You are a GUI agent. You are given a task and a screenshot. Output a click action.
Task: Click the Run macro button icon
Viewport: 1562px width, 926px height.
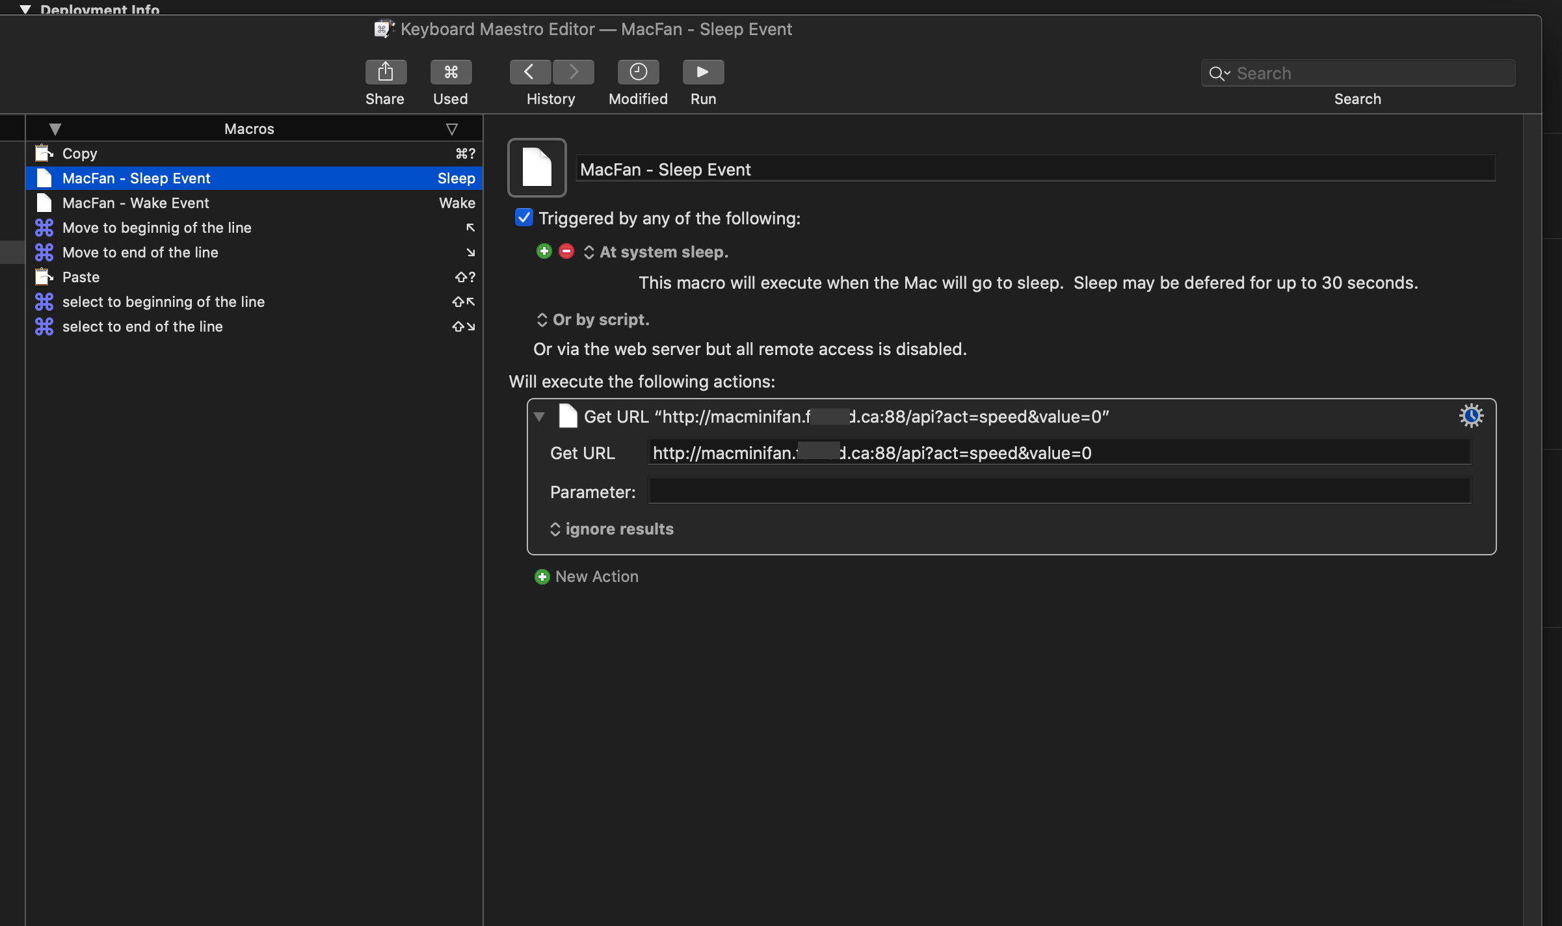[x=702, y=70]
